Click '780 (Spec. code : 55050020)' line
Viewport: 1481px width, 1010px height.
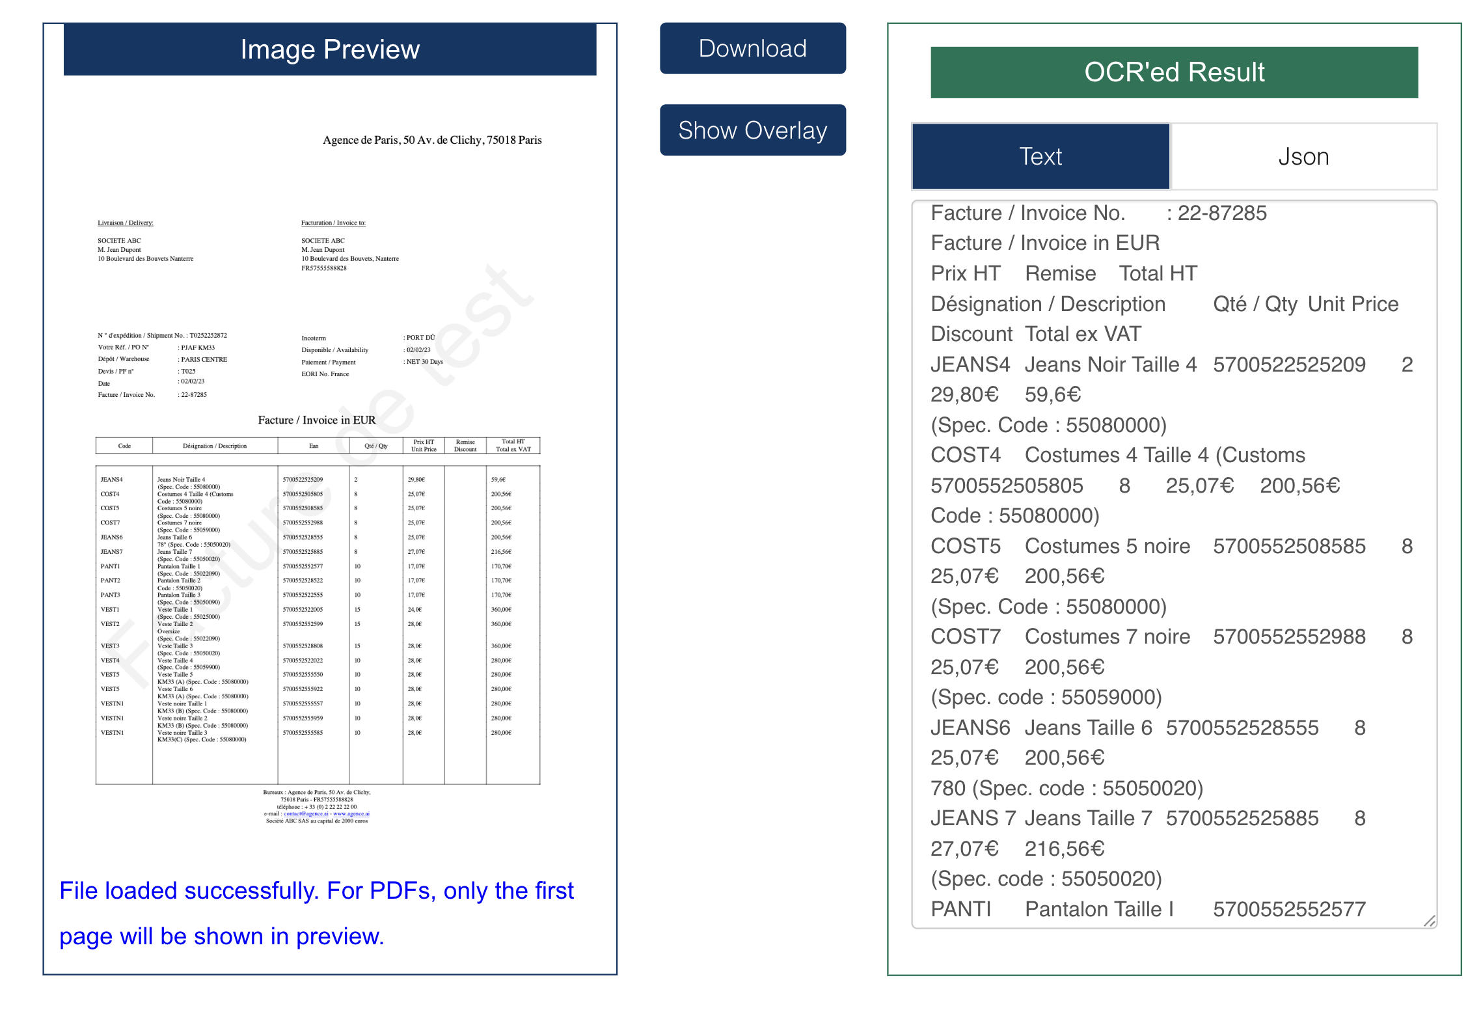click(1067, 788)
